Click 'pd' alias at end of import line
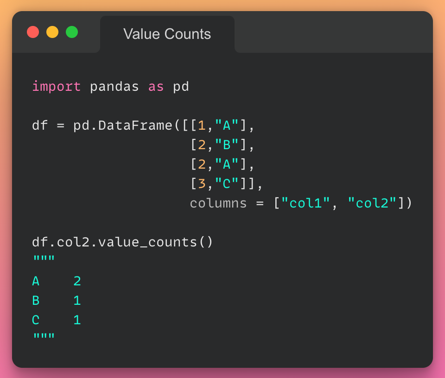The image size is (445, 378). click(181, 87)
